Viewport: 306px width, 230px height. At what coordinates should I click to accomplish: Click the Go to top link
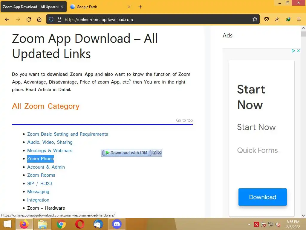click(x=184, y=120)
